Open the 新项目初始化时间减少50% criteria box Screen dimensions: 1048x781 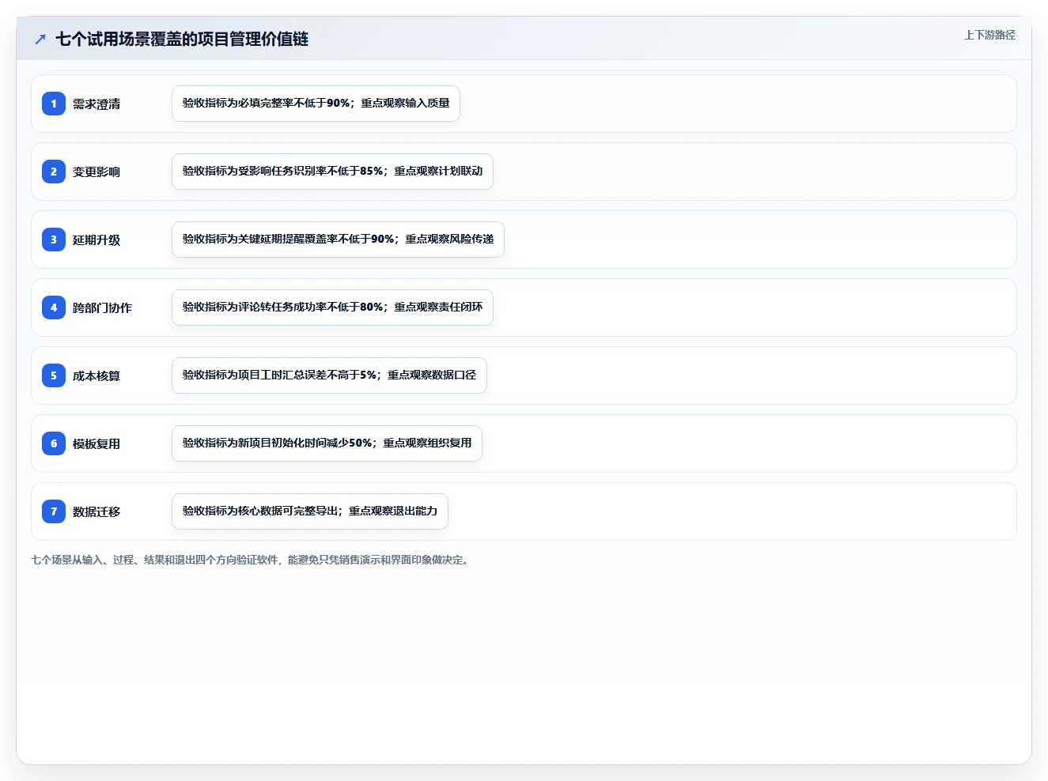[327, 443]
